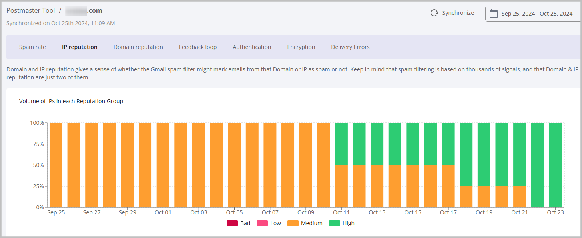The width and height of the screenshot is (582, 238).
Task: Open the date range Sep 25 - Oct 25 selector
Action: coord(537,14)
